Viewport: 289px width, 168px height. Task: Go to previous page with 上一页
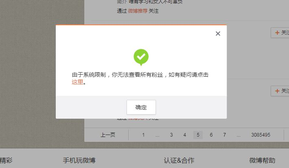108,135
